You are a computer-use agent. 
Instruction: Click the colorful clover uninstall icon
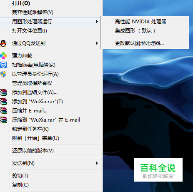coord(3,56)
